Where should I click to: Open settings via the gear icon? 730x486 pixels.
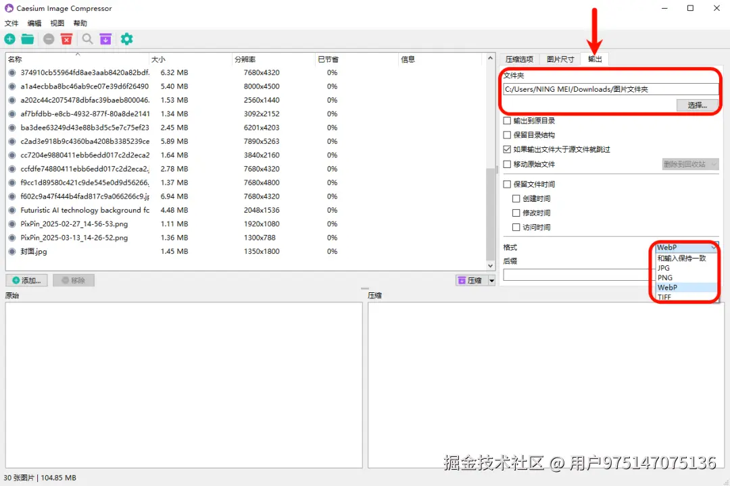(126, 39)
